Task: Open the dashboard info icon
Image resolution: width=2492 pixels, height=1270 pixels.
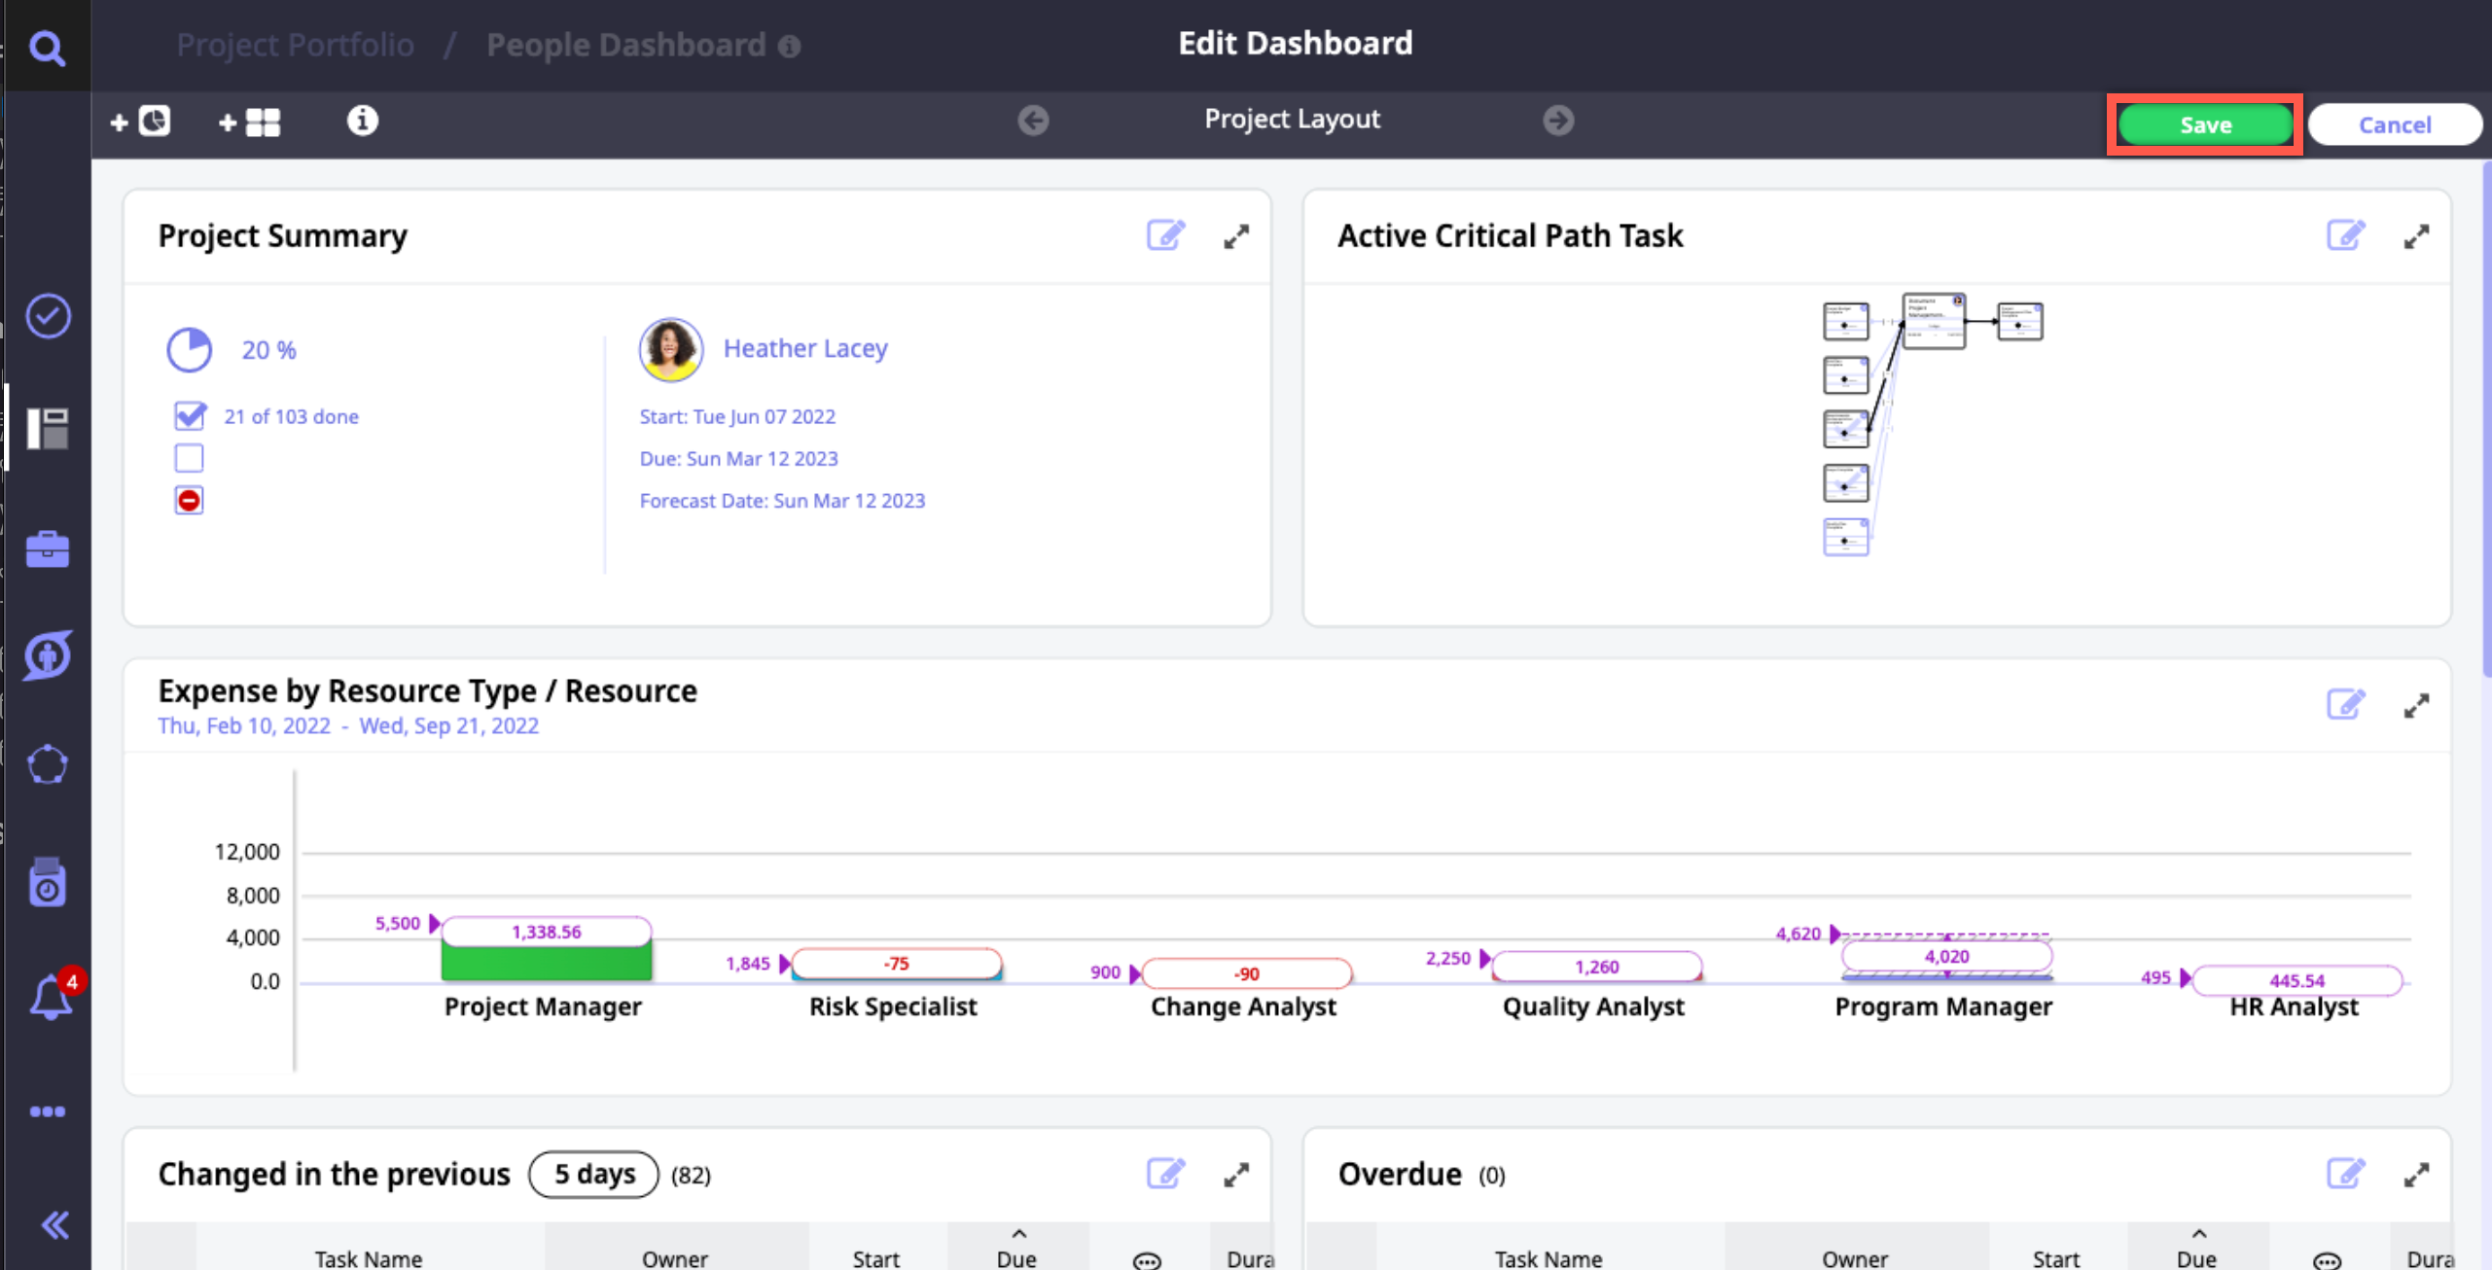Action: [x=362, y=121]
